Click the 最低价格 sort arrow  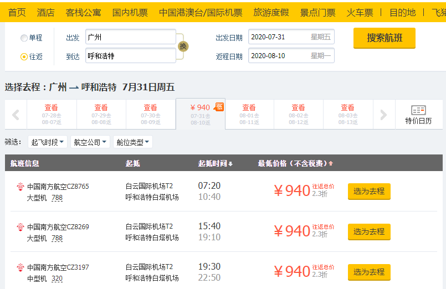pos(331,164)
